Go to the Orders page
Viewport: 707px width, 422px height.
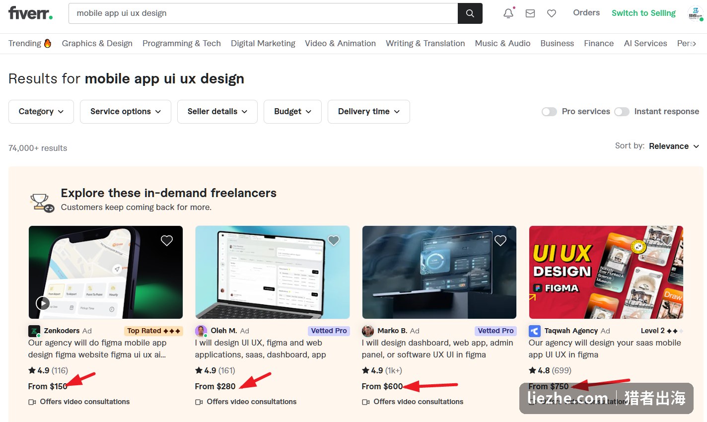586,13
